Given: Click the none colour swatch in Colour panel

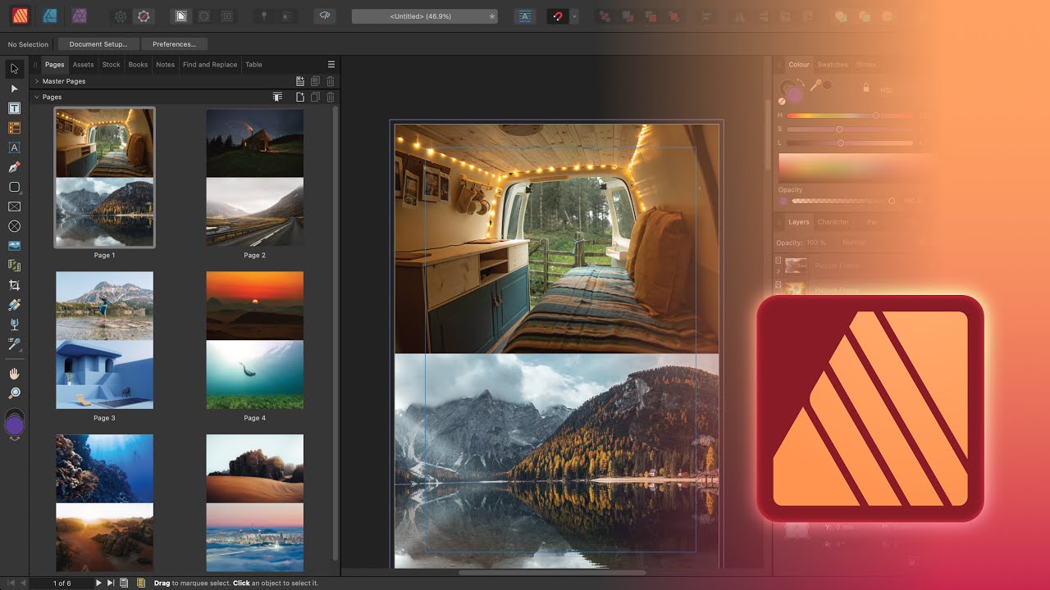Looking at the screenshot, I should click(x=782, y=102).
